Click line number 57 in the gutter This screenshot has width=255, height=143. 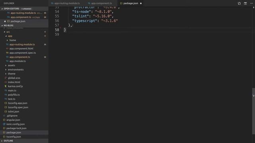coord(57,25)
